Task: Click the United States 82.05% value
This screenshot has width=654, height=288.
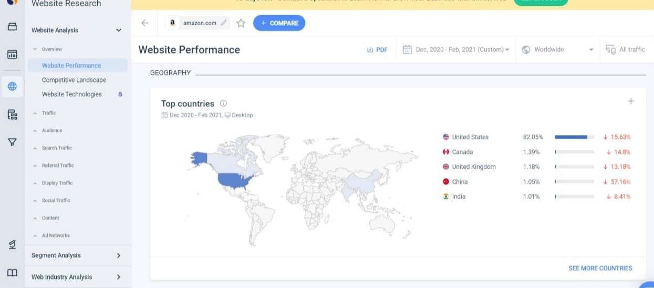Action: 533,137
